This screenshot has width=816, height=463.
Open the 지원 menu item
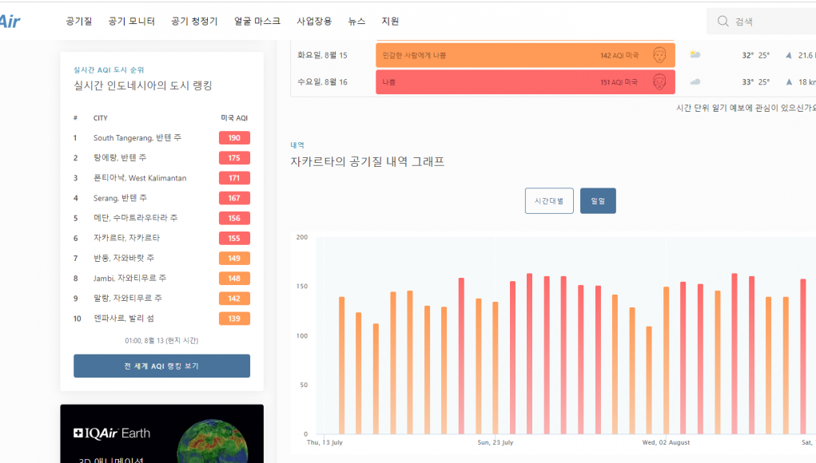390,22
